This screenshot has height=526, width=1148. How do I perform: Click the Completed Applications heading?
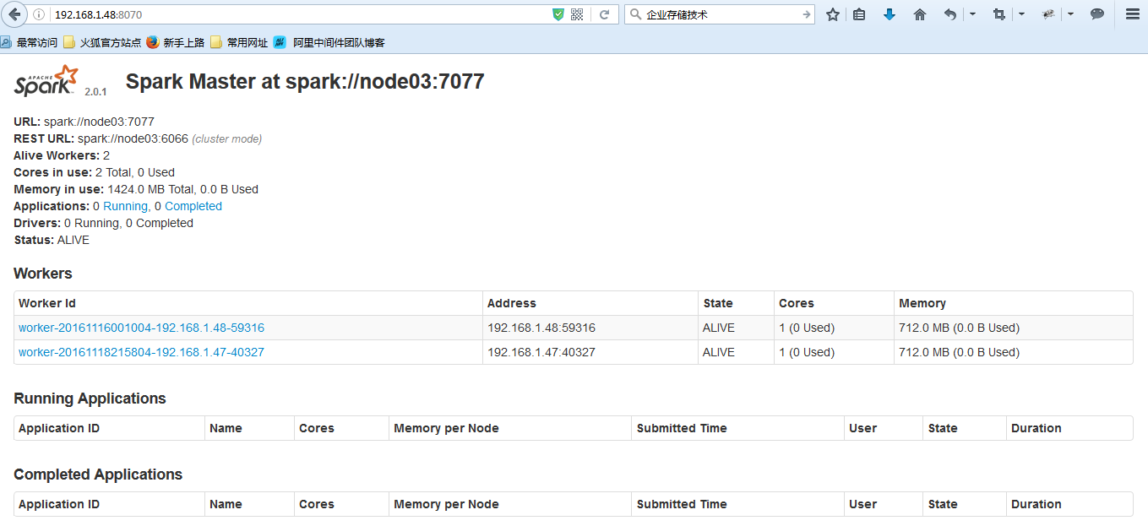98,474
